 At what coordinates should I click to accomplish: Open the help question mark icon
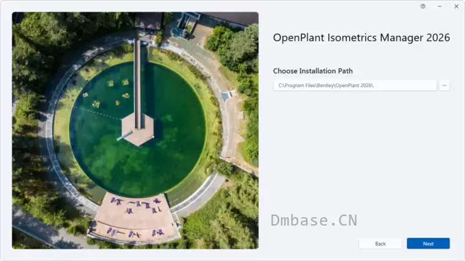pyautogui.click(x=422, y=6)
